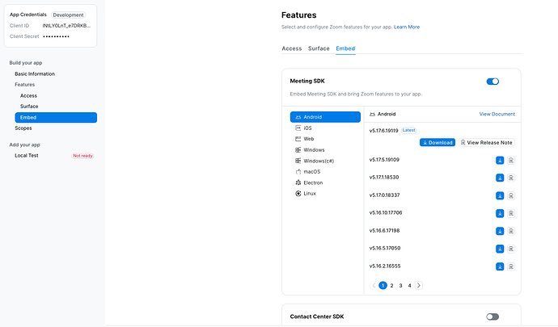Image resolution: width=558 pixels, height=327 pixels.
Task: Open page 4 of versions
Action: 409,285
